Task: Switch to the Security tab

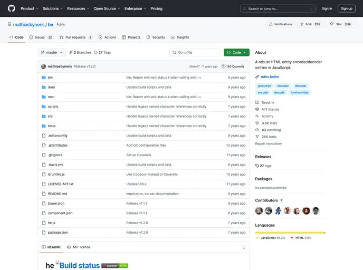Action: click(x=156, y=37)
